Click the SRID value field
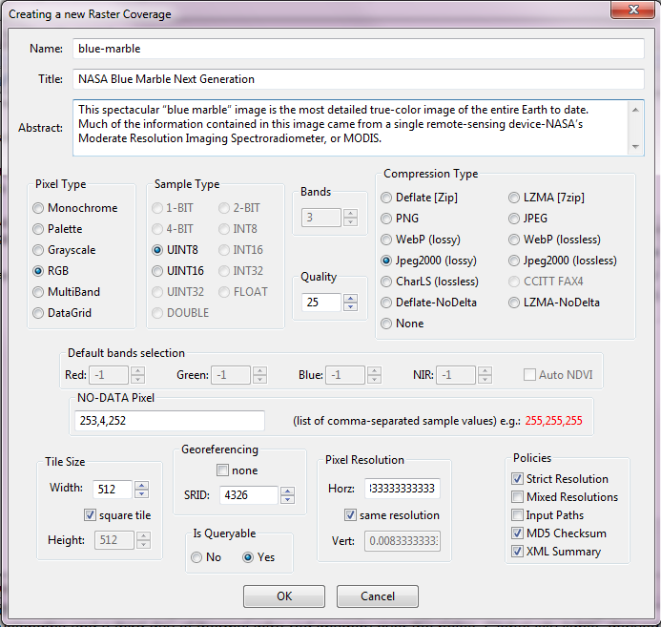The height and width of the screenshot is (627, 661). click(x=249, y=495)
